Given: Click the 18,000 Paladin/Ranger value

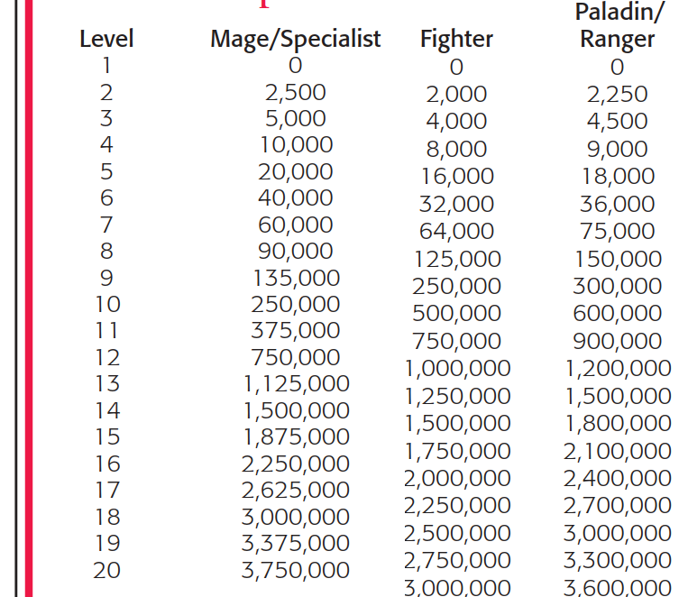Looking at the screenshot, I should click(617, 176).
